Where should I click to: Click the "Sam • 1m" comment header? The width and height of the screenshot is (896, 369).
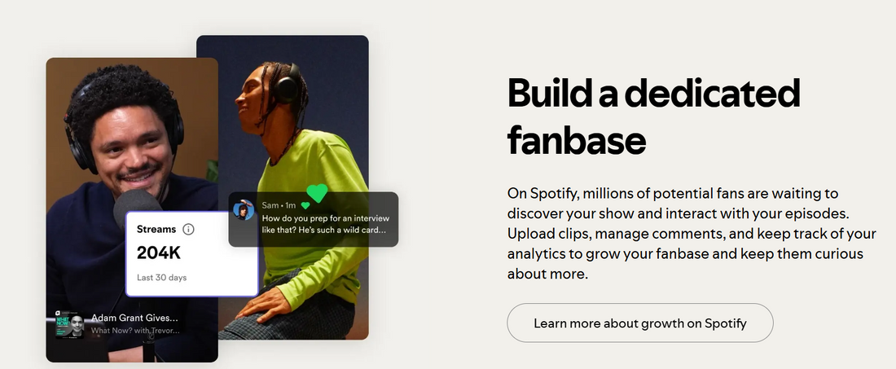pos(279,206)
